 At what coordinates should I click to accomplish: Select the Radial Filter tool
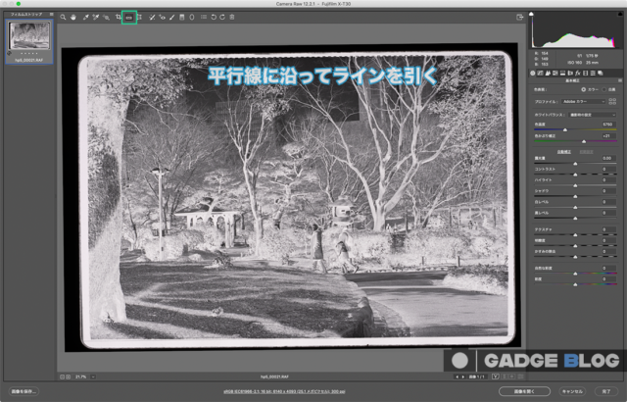(192, 18)
